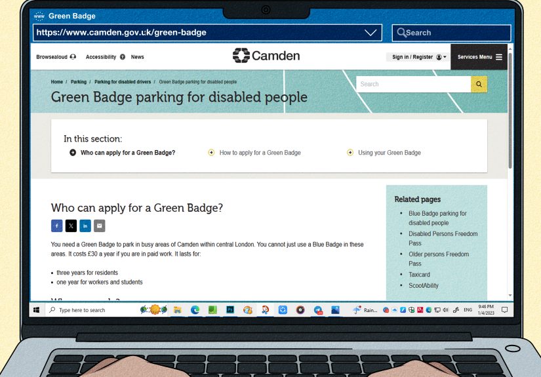Click the Related pages heading
Image resolution: width=541 pixels, height=377 pixels.
coord(418,199)
